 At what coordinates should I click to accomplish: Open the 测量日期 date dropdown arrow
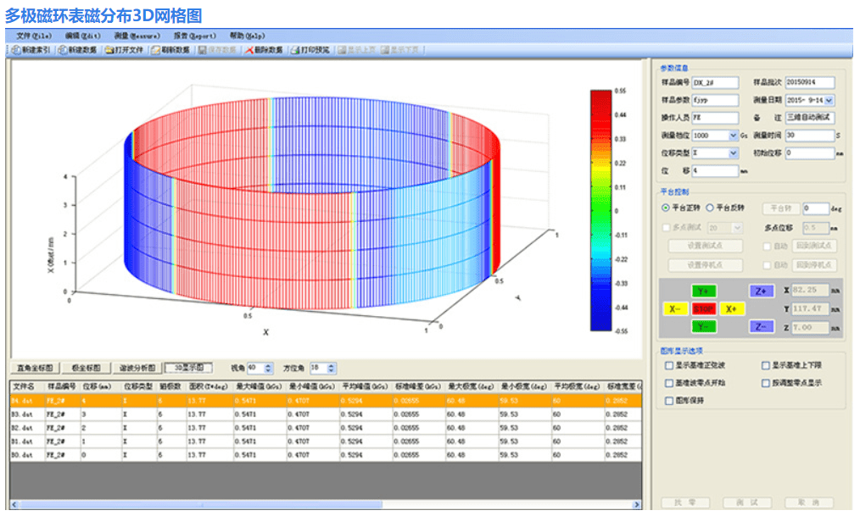(829, 100)
